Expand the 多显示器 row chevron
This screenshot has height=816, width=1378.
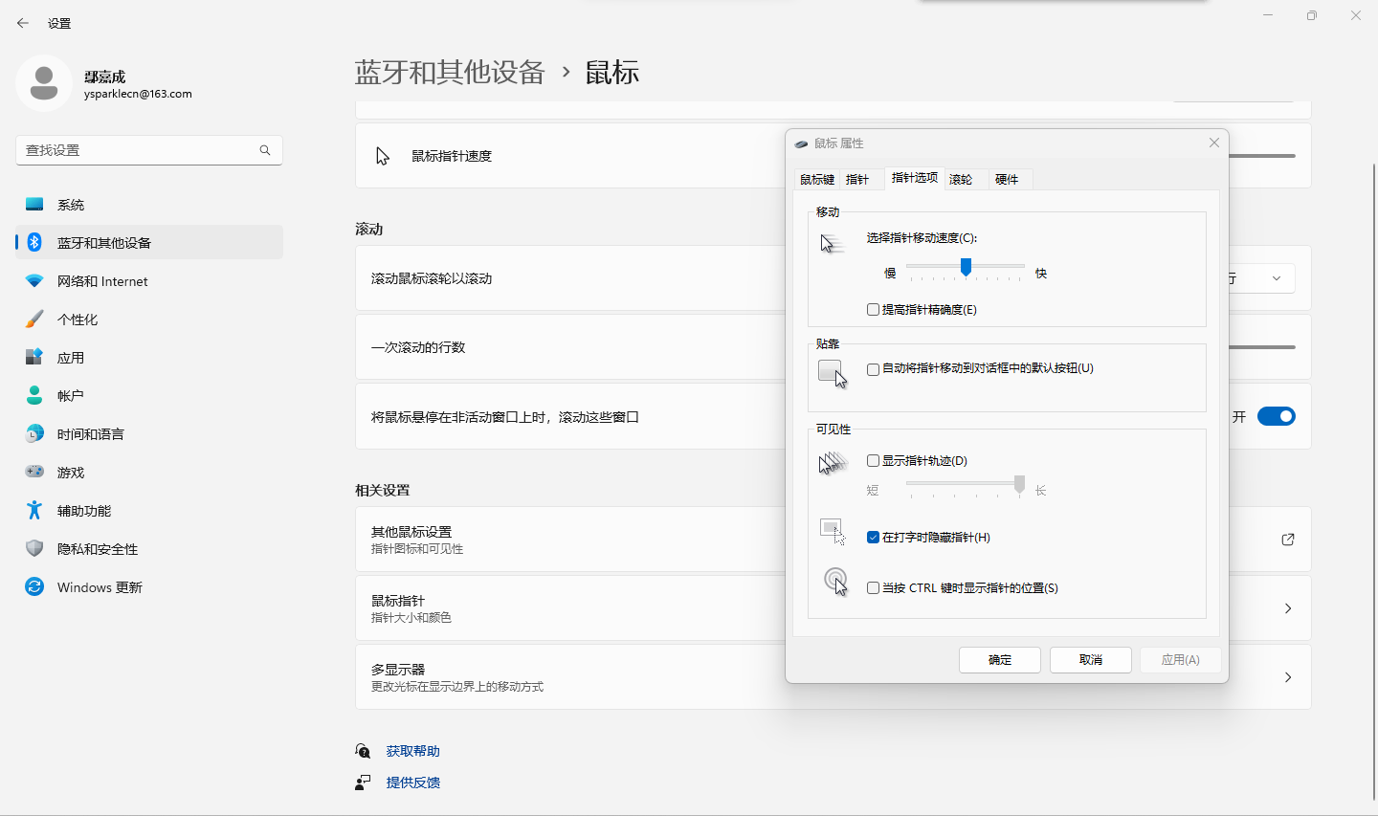[1288, 677]
